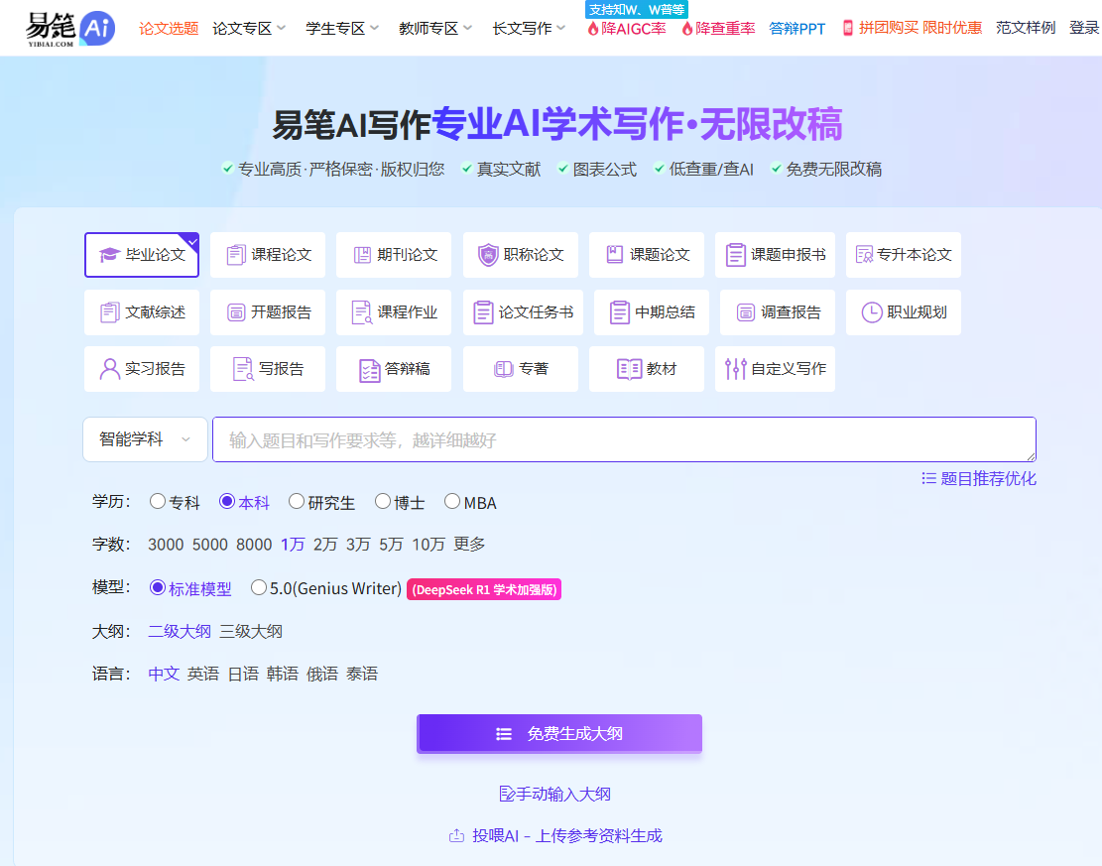The image size is (1102, 866).
Task: Click the 课题申报书 clipboard icon
Action: tap(735, 255)
